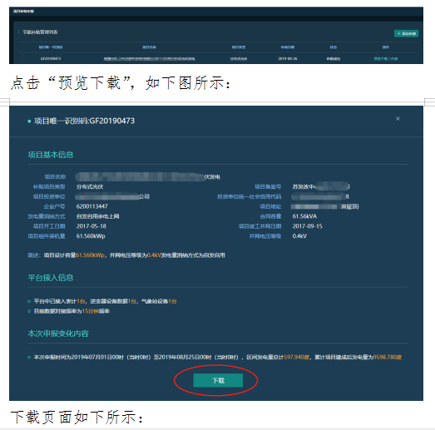This screenshot has height=430, width=435.
Task: Click the 状态 column header
Action: coord(334,47)
